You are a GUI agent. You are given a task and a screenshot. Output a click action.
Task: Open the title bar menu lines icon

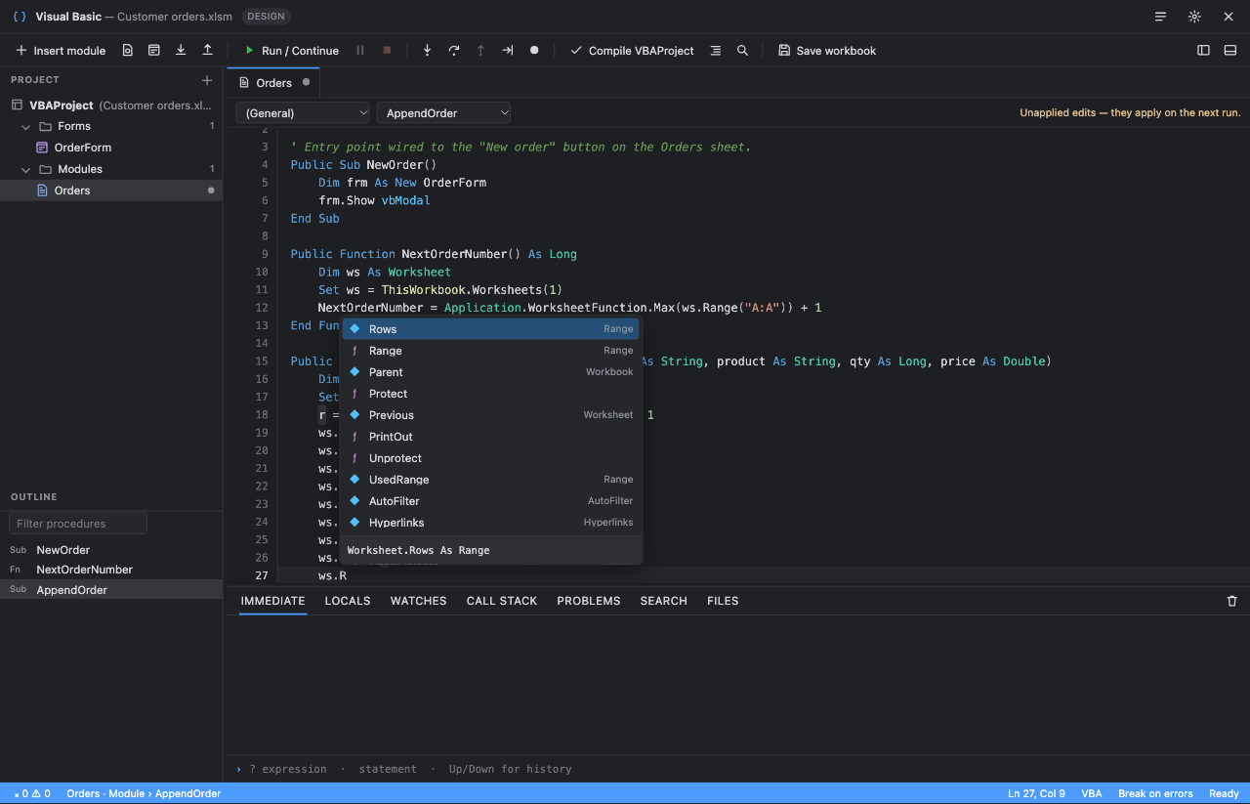pos(1160,17)
